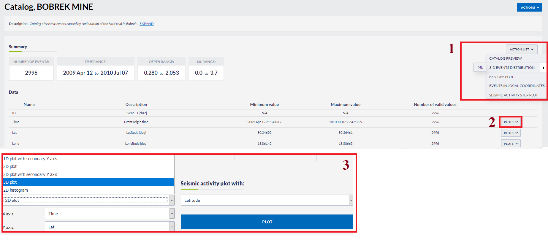
Task: Select BENIOFF PLOT from action list
Action: [x=501, y=77]
